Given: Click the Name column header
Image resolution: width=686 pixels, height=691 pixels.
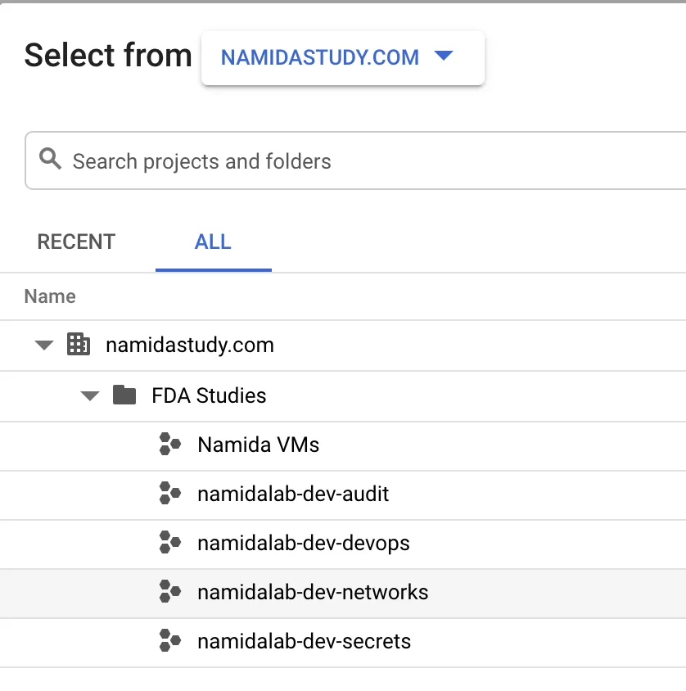Looking at the screenshot, I should 50,296.
